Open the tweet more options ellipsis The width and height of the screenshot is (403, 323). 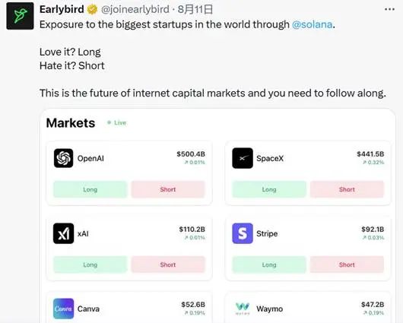389,9
